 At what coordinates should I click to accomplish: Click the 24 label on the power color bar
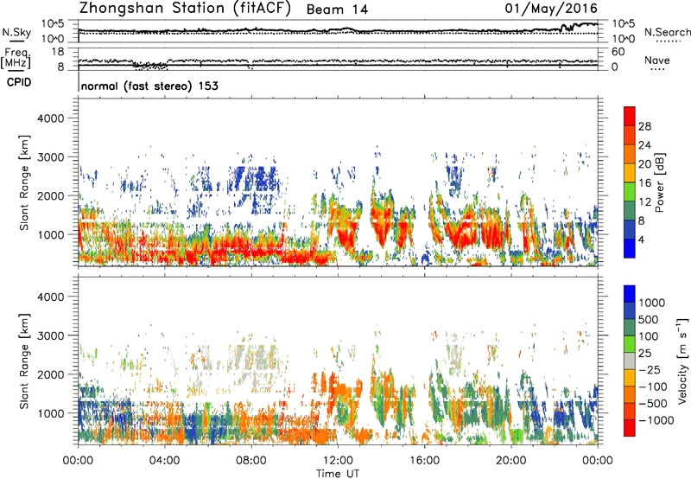644,145
